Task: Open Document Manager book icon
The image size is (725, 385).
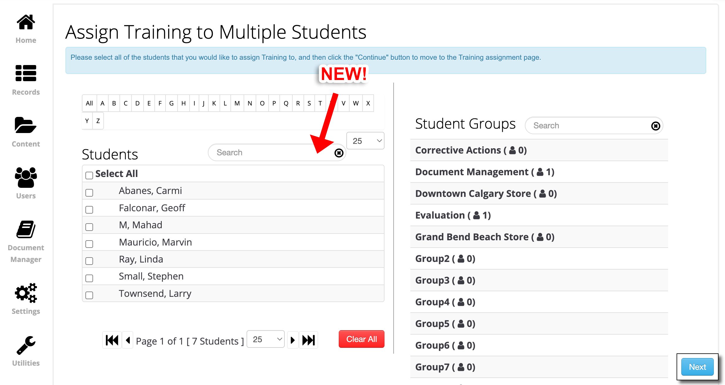Action: pos(26,229)
